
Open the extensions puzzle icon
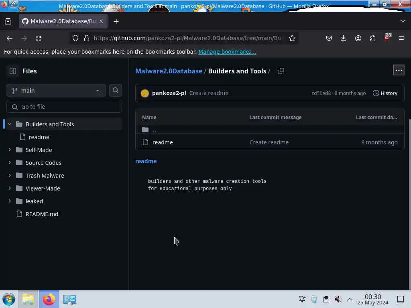[x=372, y=38]
